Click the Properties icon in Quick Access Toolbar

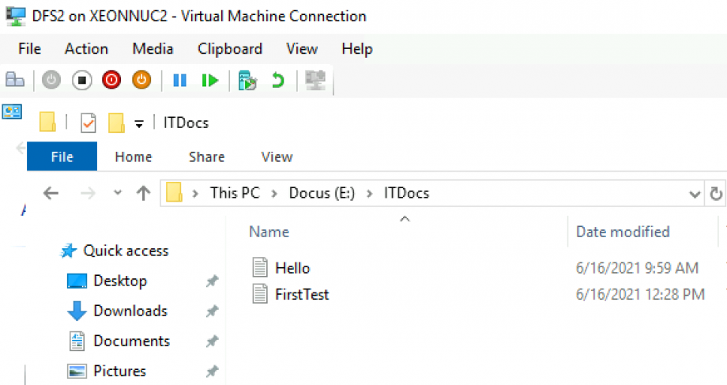click(x=89, y=123)
